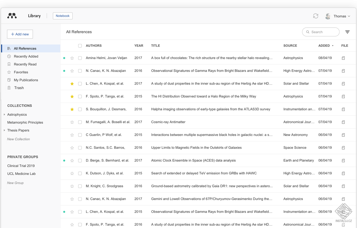Select Recently Read in the sidebar
The width and height of the screenshot is (357, 228).
pos(25,64)
